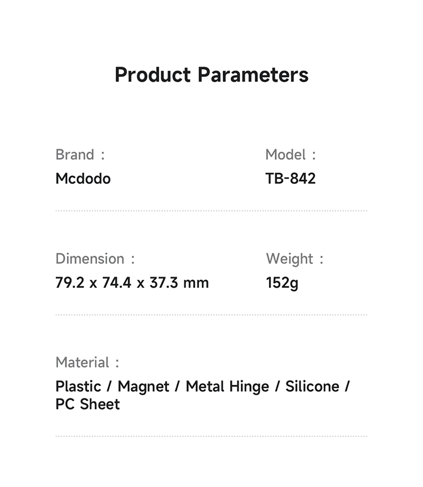The width and height of the screenshot is (423, 487).
Task: Click the dotted divider below PC Sheet
Action: (x=211, y=436)
